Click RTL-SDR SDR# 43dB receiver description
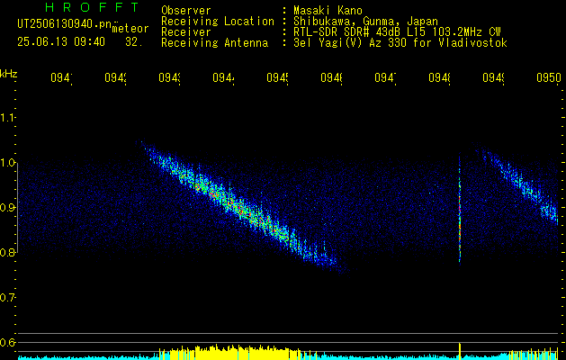This screenshot has width=566, height=360. point(397,32)
